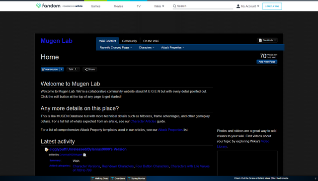
Task: Expand the Contribute dropdown
Action: pyautogui.click(x=275, y=40)
